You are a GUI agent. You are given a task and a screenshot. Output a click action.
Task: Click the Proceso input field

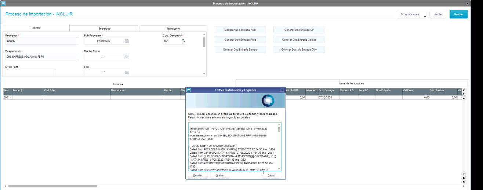(42, 41)
